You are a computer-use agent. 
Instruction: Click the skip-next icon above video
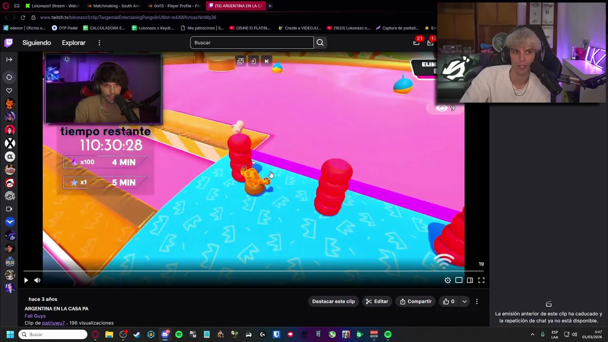click(266, 61)
